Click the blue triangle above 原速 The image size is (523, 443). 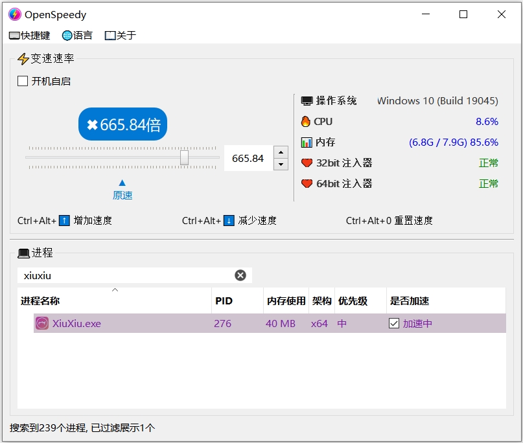122,183
